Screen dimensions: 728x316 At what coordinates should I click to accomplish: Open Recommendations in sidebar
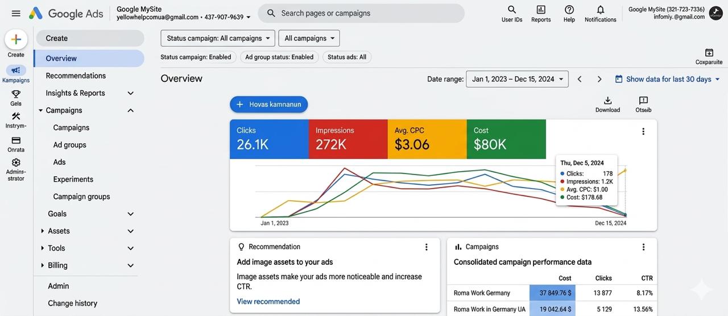76,76
